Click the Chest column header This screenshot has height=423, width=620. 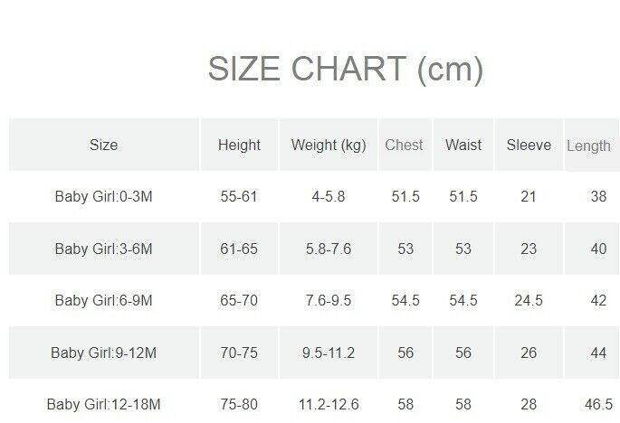(404, 145)
